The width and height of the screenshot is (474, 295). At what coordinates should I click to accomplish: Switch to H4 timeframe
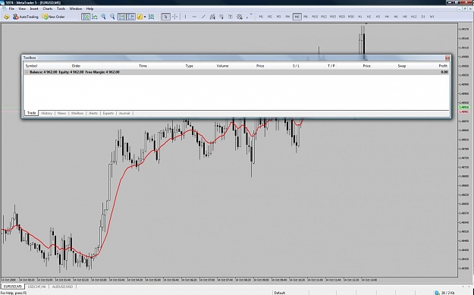point(387,17)
